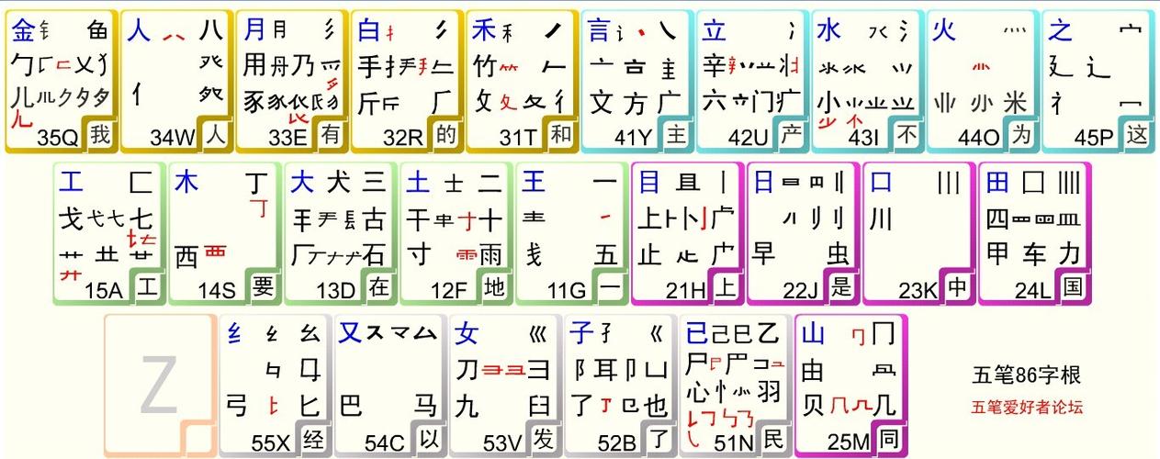Click the 32R key labeled 白

[x=406, y=81]
